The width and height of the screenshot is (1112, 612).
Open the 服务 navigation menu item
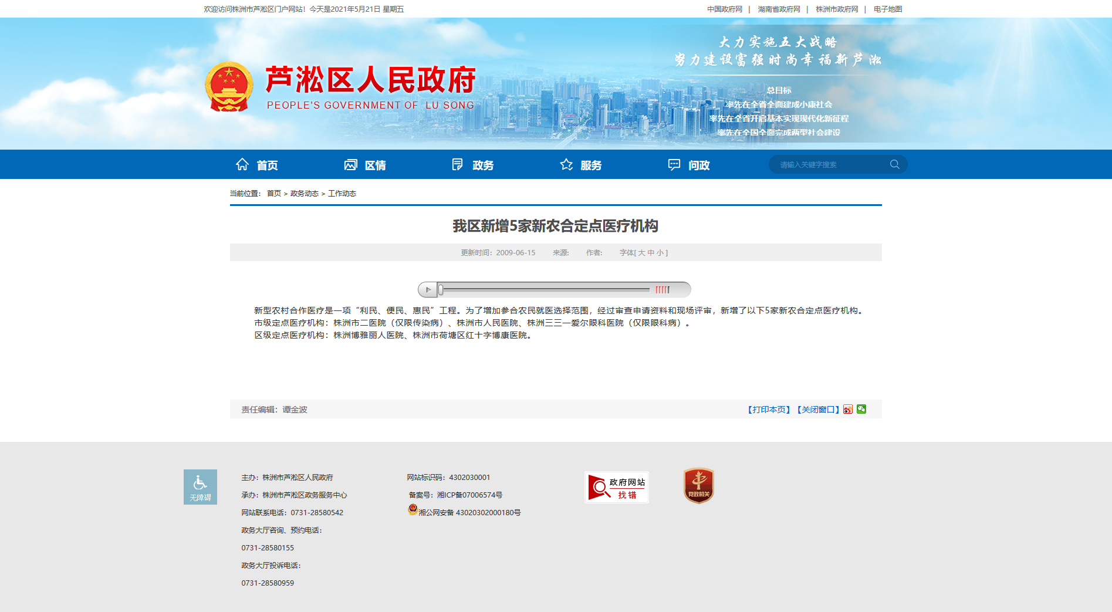tap(581, 165)
